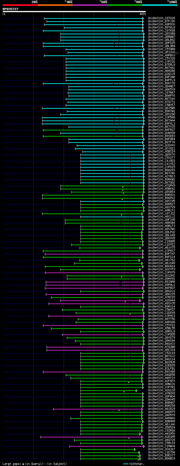Click the cyan alignment bar for UniRef100_B9T6L8
180x466 pixels.
tap(104, 28)
